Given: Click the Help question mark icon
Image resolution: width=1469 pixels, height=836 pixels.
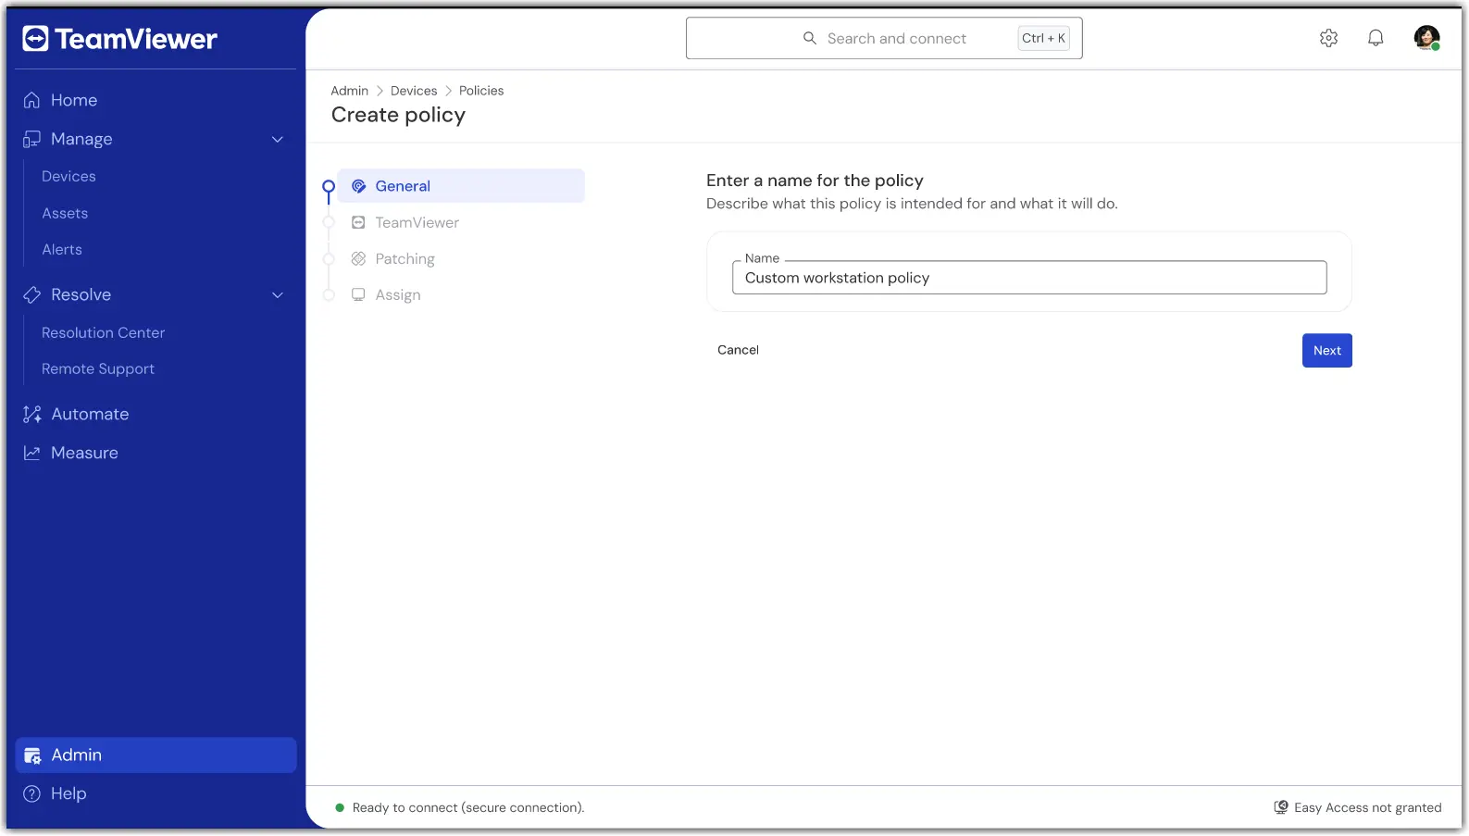Looking at the screenshot, I should pos(31,793).
